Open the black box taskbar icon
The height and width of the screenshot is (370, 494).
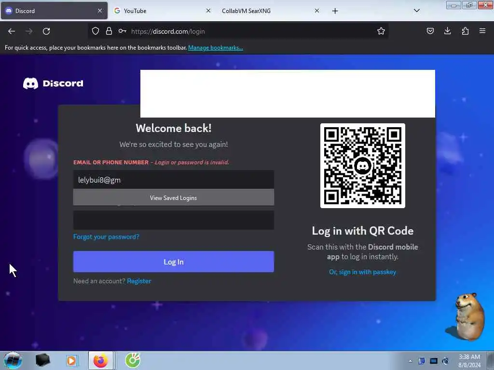pyautogui.click(x=42, y=360)
